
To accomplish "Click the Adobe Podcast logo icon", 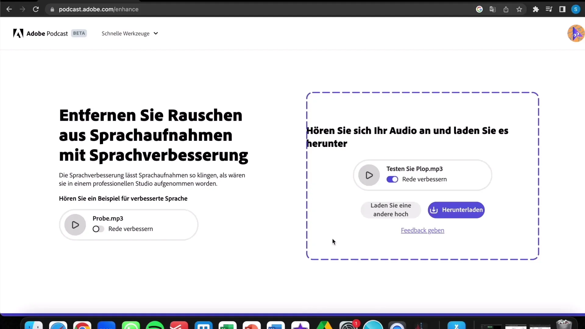I will [x=18, y=33].
